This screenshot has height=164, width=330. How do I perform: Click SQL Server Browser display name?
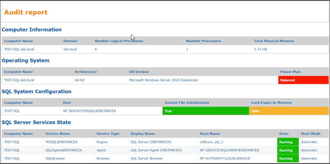point(147,158)
